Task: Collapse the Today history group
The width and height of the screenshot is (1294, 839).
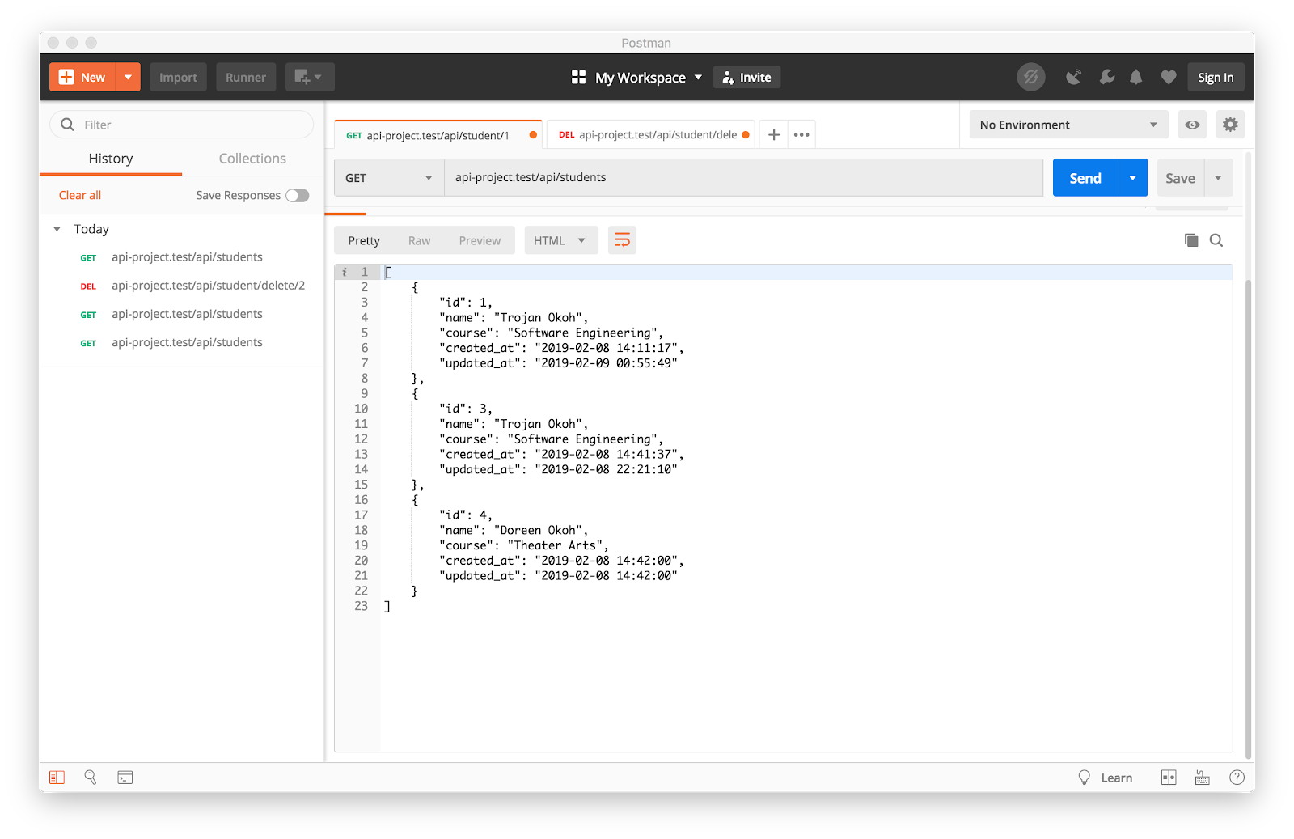Action: [57, 229]
